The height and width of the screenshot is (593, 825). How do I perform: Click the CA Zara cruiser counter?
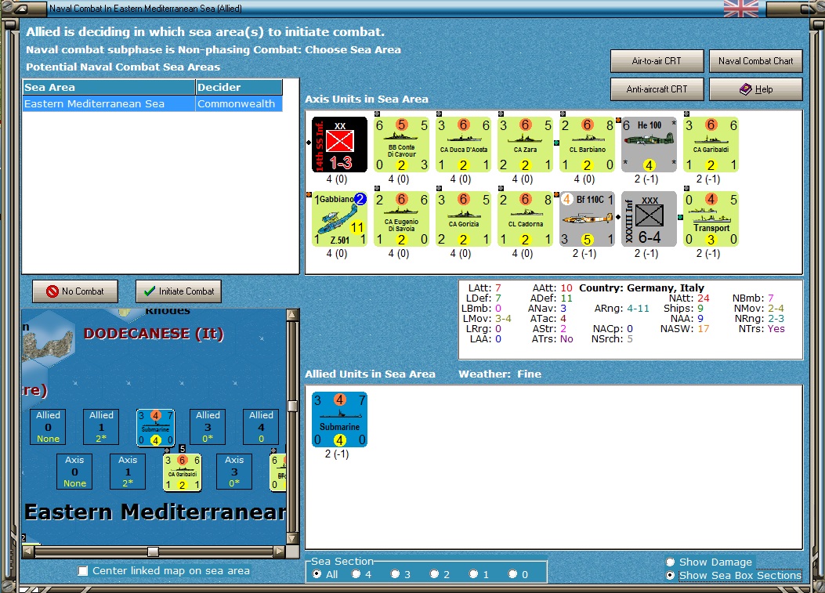click(x=526, y=144)
